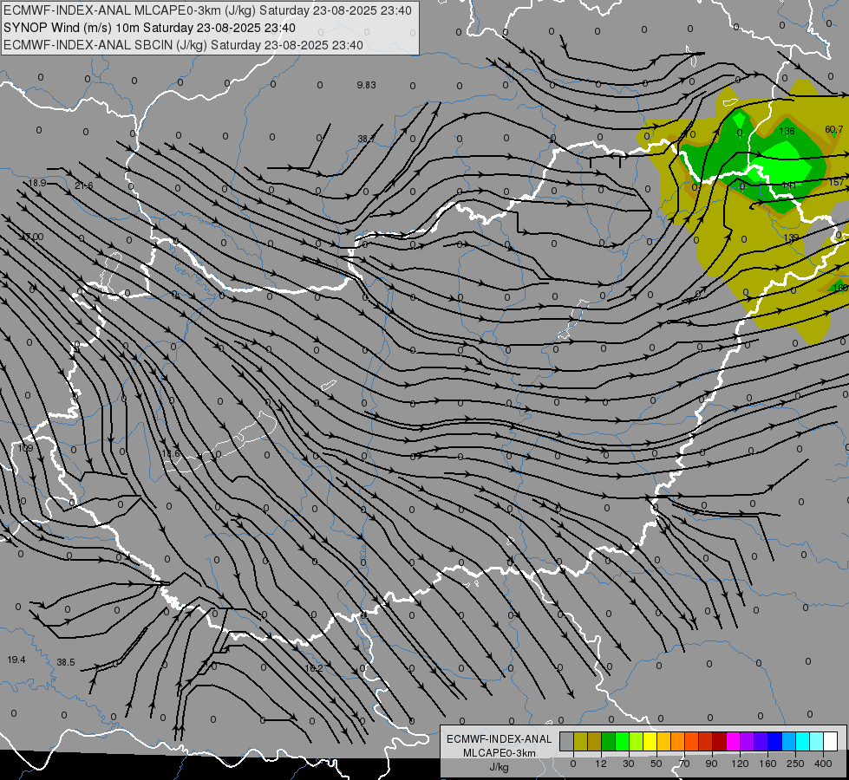Click the legend scale label 250

click(795, 764)
